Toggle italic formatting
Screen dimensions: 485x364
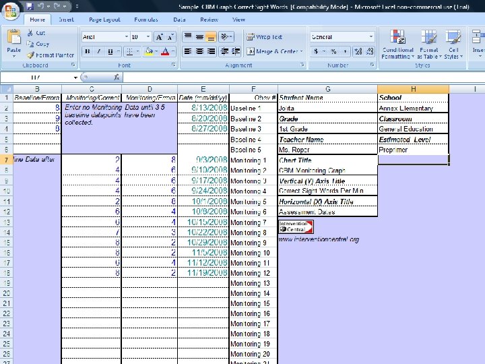point(99,52)
